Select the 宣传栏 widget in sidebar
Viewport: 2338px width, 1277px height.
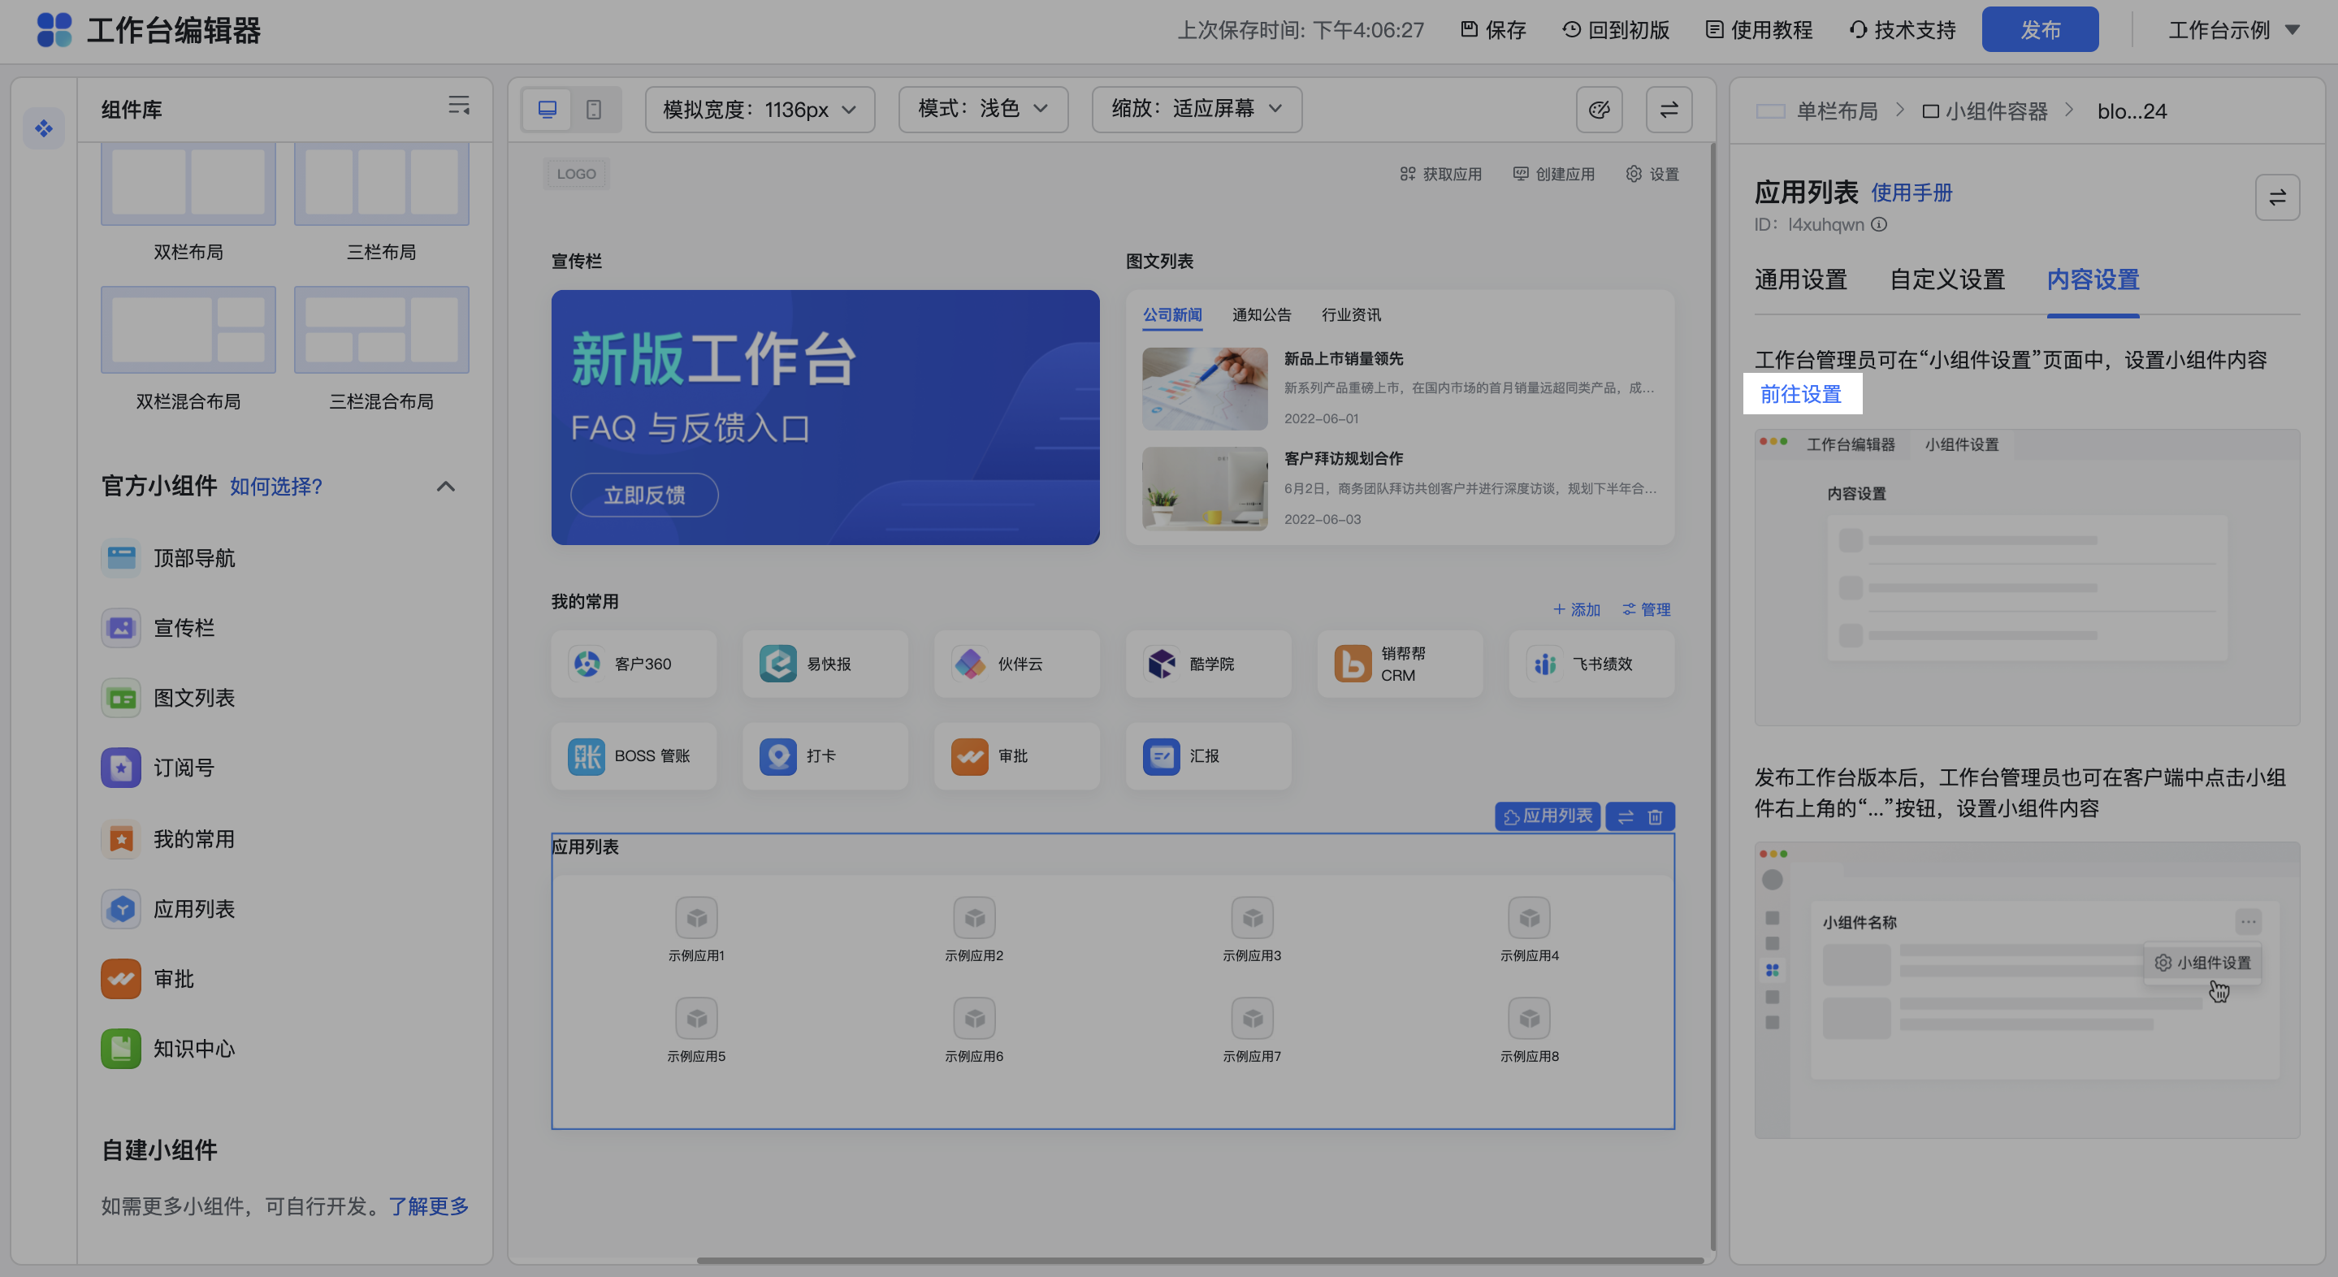pos(184,627)
